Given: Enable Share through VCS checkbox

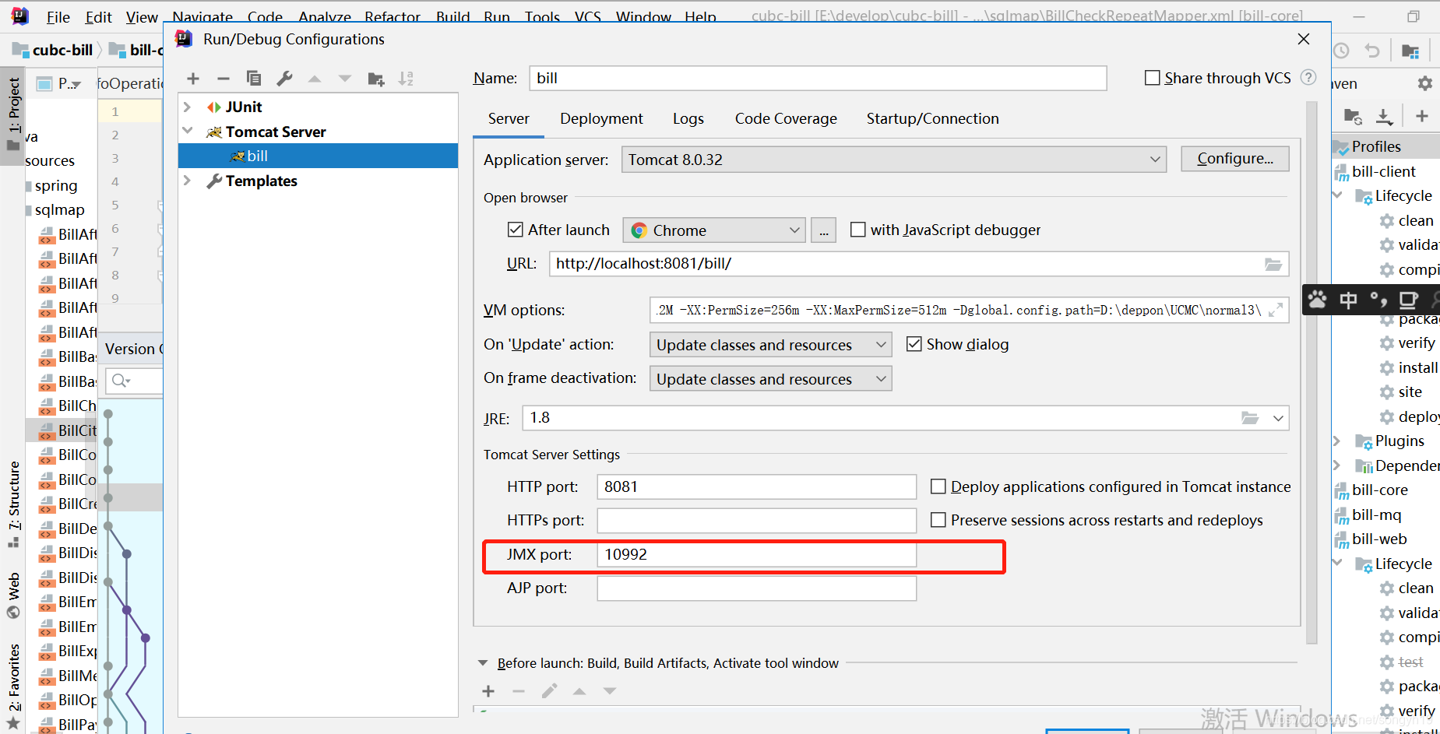Looking at the screenshot, I should tap(1152, 78).
